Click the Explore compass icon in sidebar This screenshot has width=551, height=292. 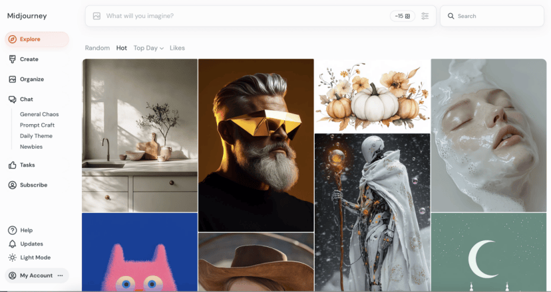(x=12, y=39)
